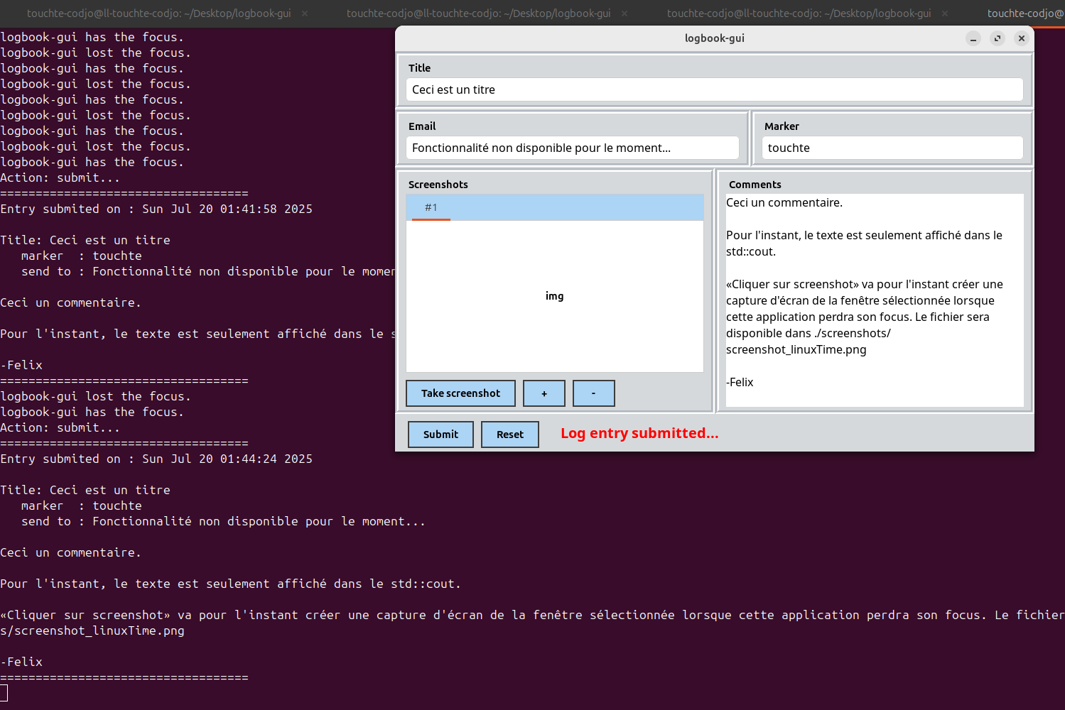Click Take screenshot button
Image resolution: width=1065 pixels, height=710 pixels.
tap(460, 393)
